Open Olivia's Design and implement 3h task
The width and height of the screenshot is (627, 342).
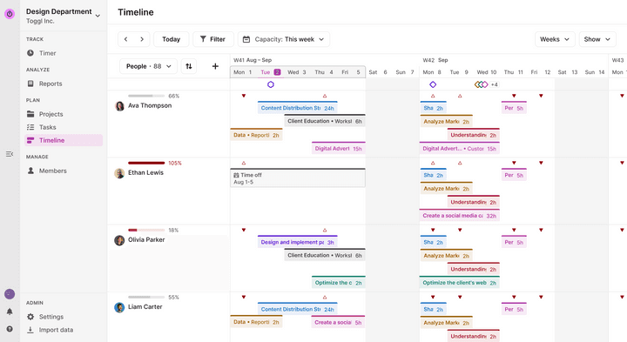tap(298, 242)
